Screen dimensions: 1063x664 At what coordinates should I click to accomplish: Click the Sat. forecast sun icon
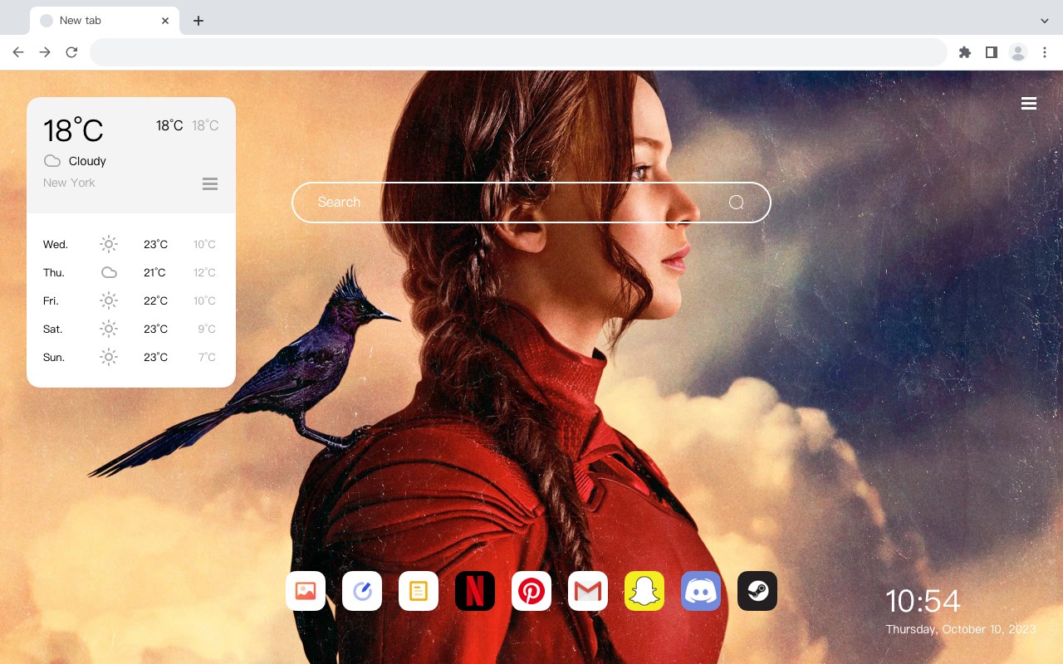(x=109, y=329)
